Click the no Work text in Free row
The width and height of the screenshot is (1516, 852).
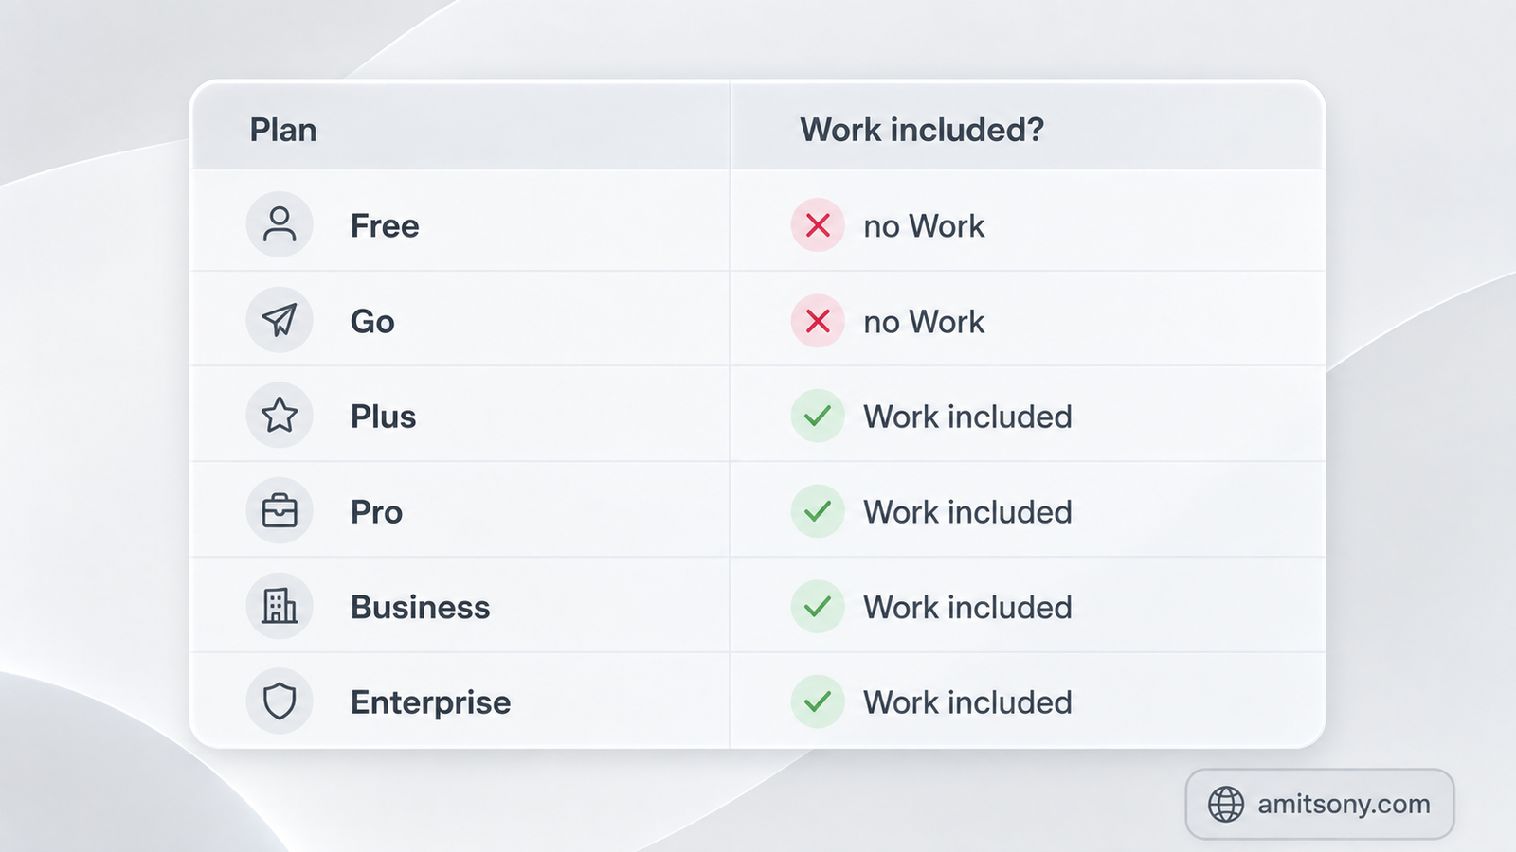pos(924,226)
